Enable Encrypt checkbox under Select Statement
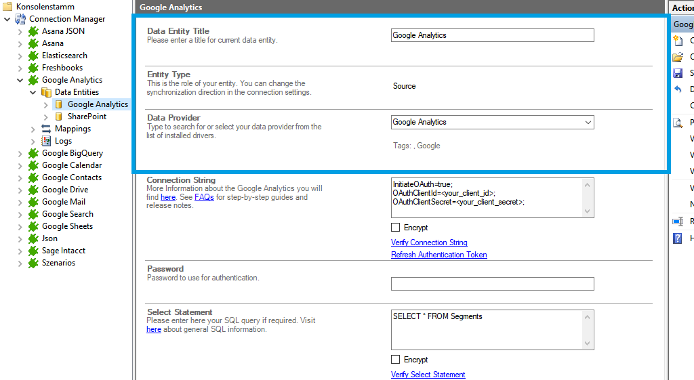 coord(396,360)
